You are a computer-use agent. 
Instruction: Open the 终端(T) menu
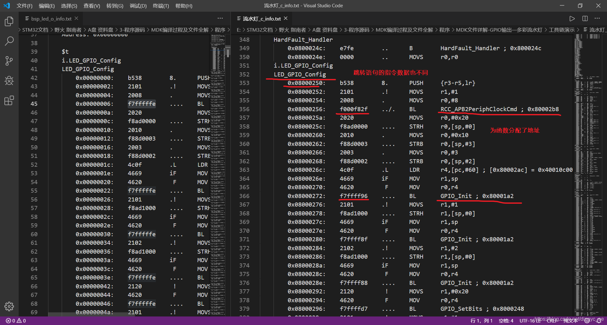(x=161, y=6)
